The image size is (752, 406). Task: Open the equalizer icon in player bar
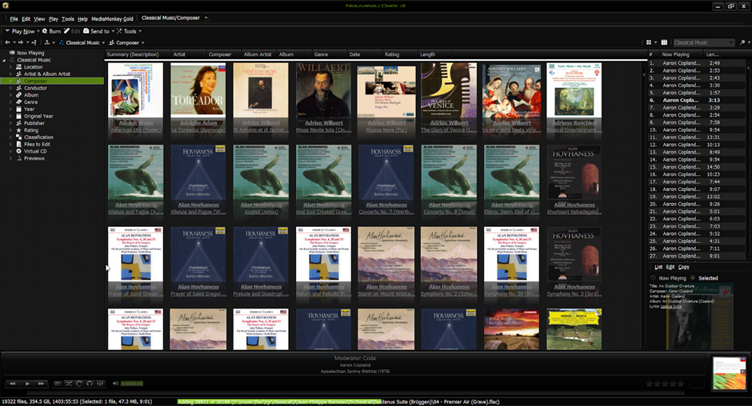[x=100, y=384]
